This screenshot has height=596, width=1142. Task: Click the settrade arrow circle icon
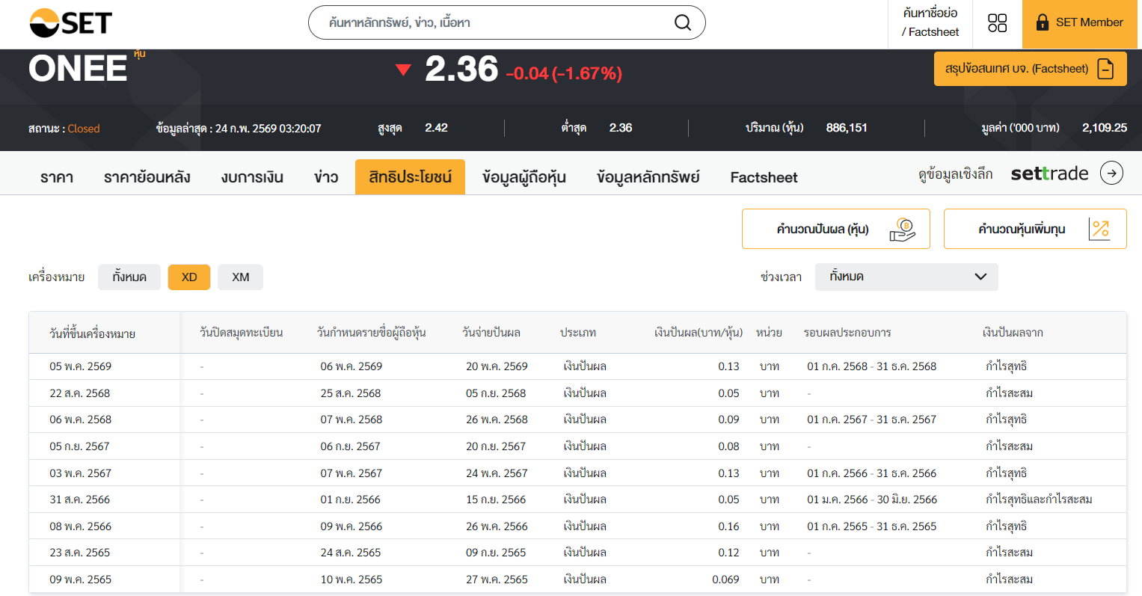click(x=1111, y=173)
